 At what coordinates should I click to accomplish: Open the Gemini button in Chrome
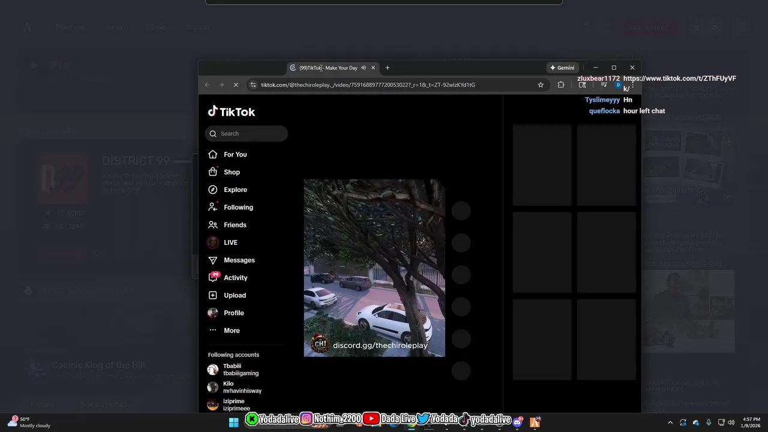coord(562,68)
